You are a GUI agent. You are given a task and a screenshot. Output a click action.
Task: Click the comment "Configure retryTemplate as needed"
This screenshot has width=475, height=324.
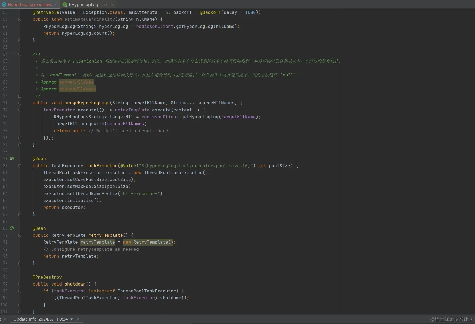click(91, 249)
